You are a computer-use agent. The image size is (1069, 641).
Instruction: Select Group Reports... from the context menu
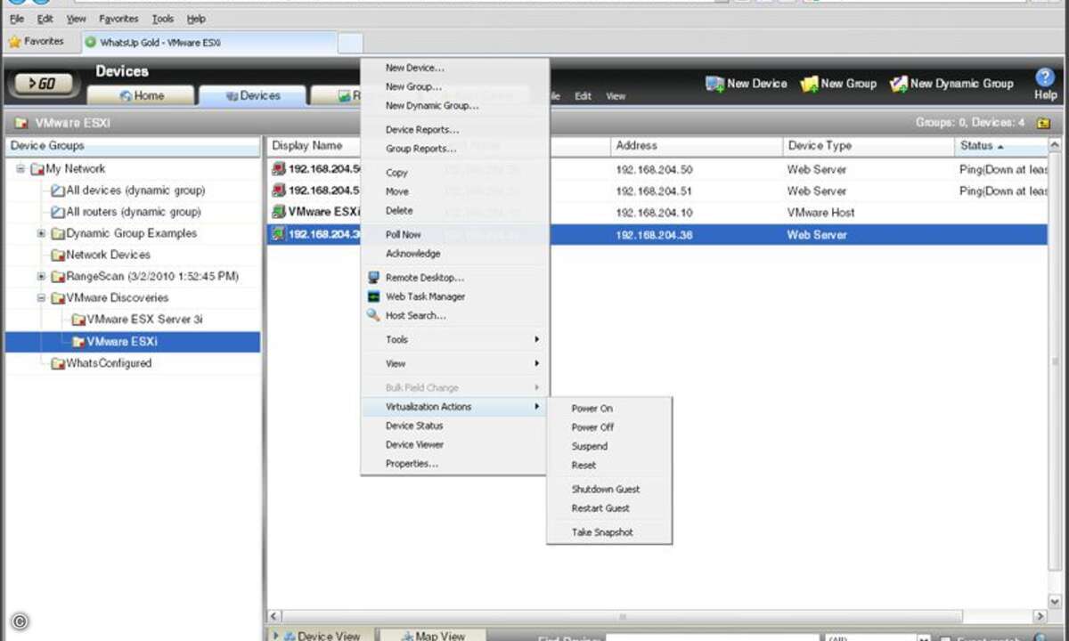[x=420, y=149]
